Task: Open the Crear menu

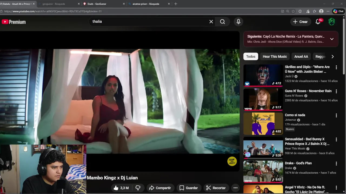Action: coord(300,22)
